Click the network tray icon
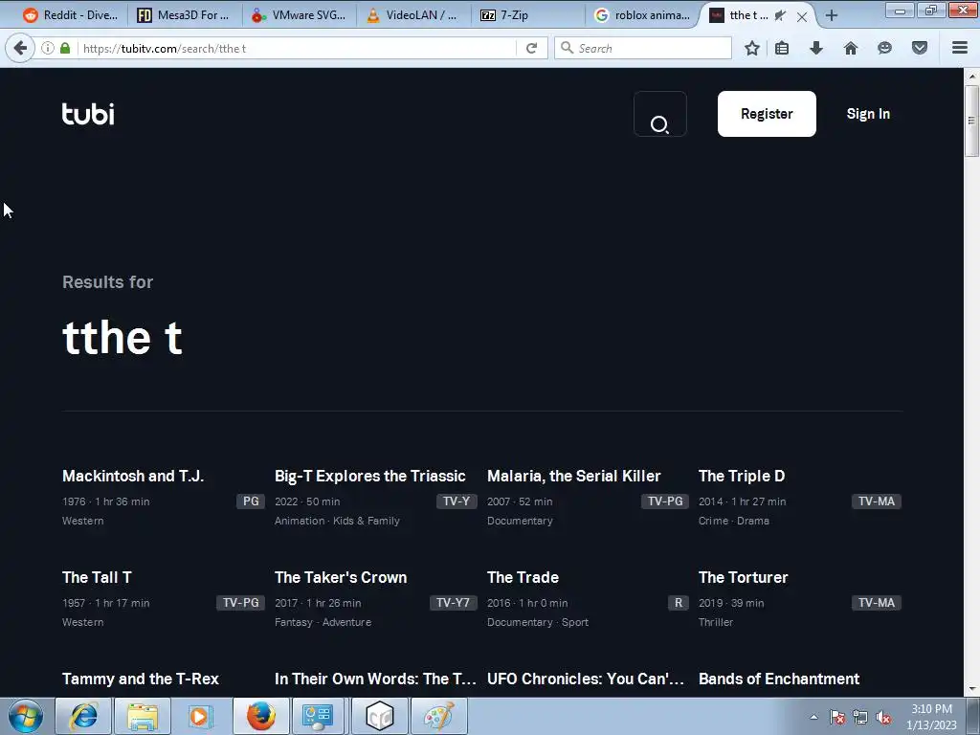This screenshot has width=980, height=735. [x=860, y=717]
